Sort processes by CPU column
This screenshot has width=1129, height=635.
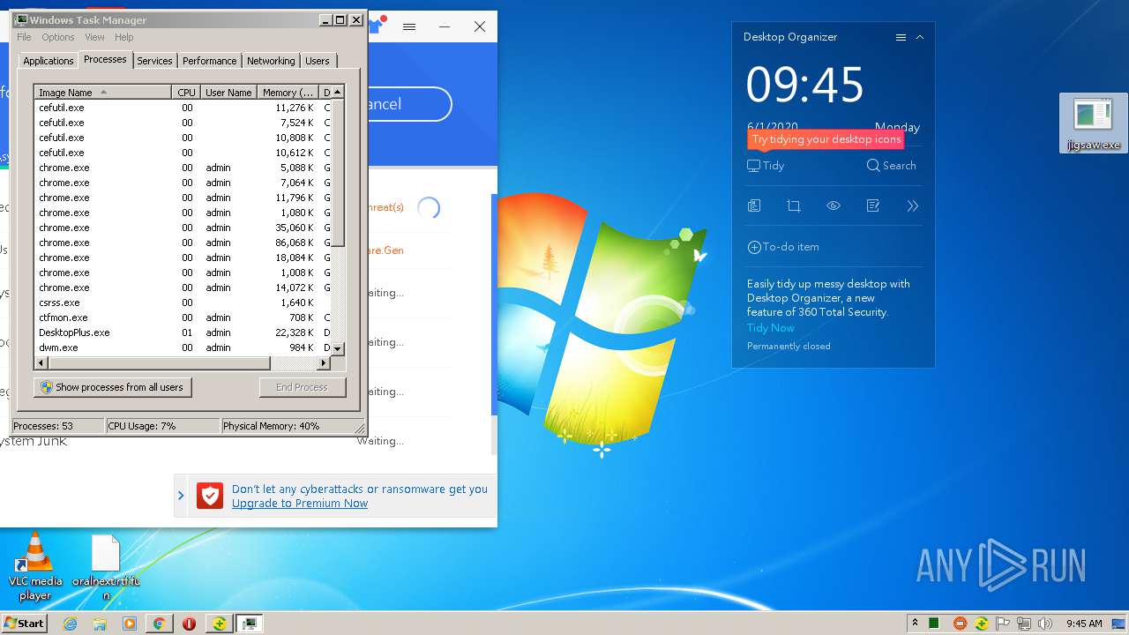186,92
